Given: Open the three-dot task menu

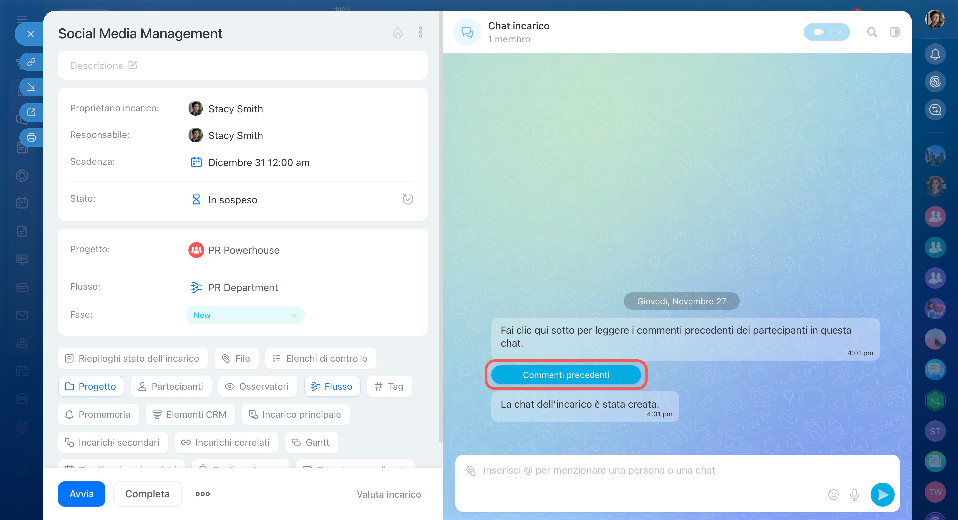Looking at the screenshot, I should pos(421,32).
